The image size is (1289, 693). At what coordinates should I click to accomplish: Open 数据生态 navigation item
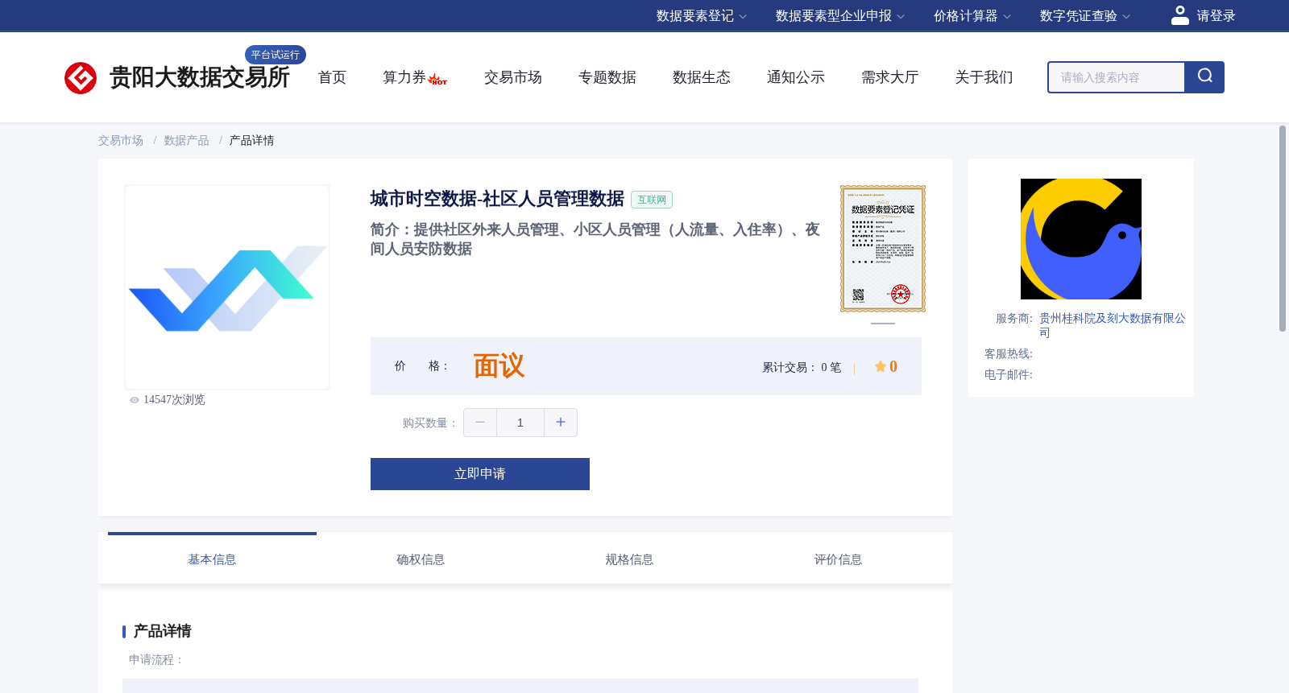click(x=702, y=77)
